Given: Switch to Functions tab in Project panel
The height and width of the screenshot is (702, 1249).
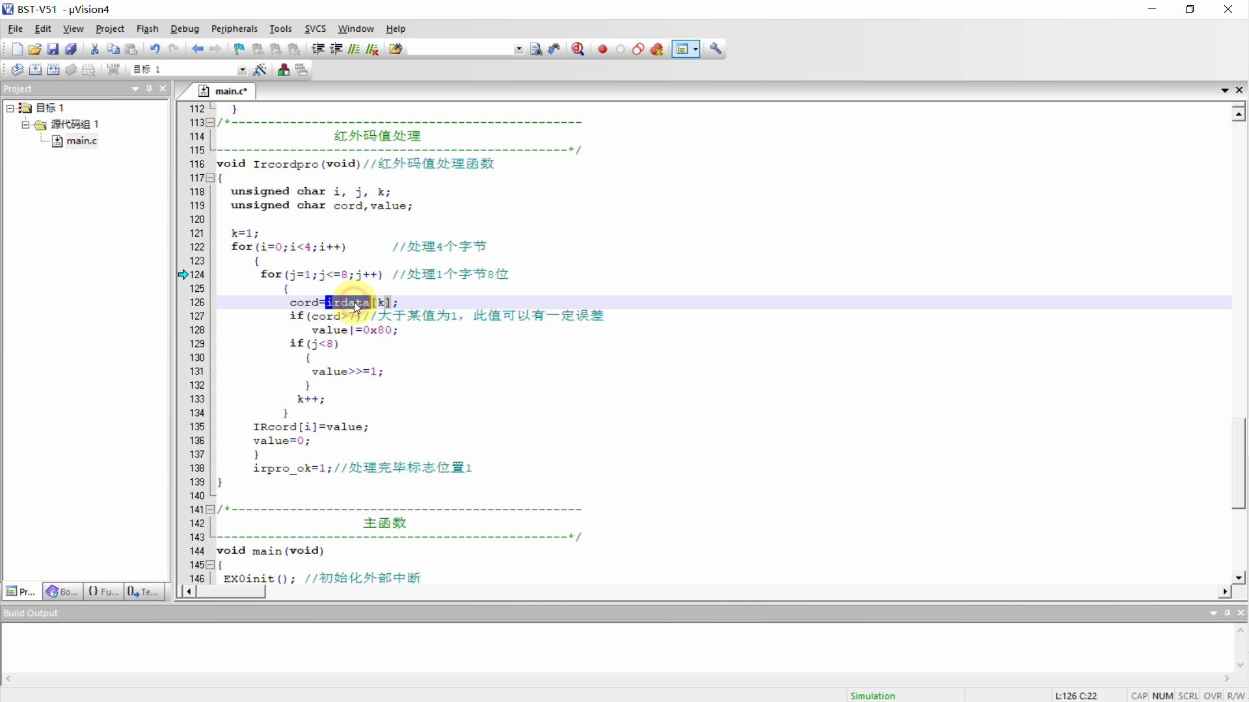Looking at the screenshot, I should (103, 591).
